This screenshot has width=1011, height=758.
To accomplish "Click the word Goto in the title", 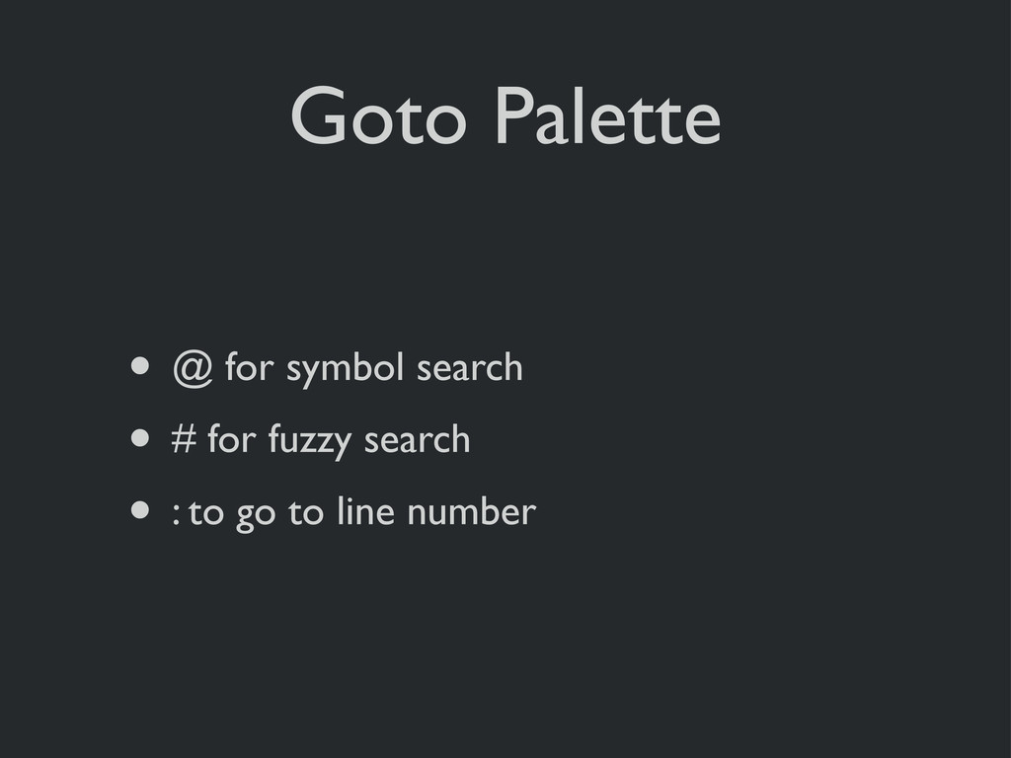I will [378, 116].
